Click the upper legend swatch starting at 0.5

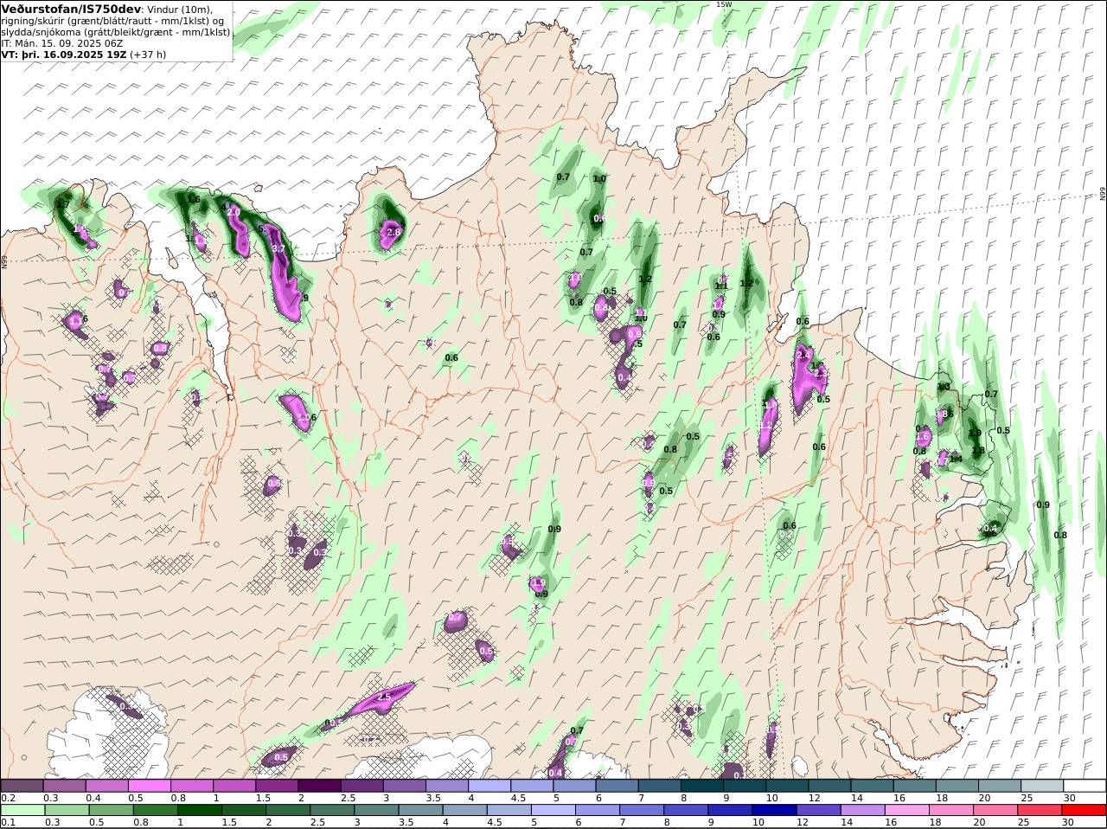pyautogui.click(x=149, y=786)
